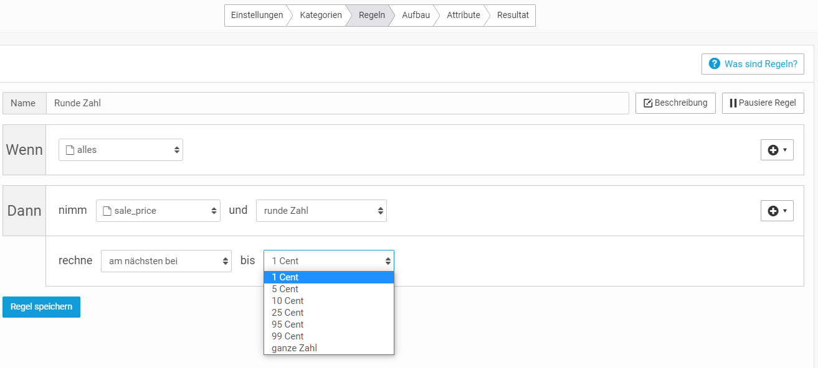818x368 pixels.
Task: Click the question mark help icon
Action: (715, 64)
